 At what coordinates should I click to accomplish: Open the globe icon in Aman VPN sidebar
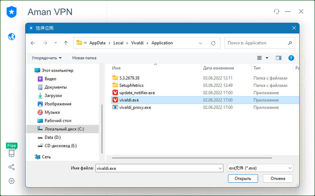(x=11, y=37)
